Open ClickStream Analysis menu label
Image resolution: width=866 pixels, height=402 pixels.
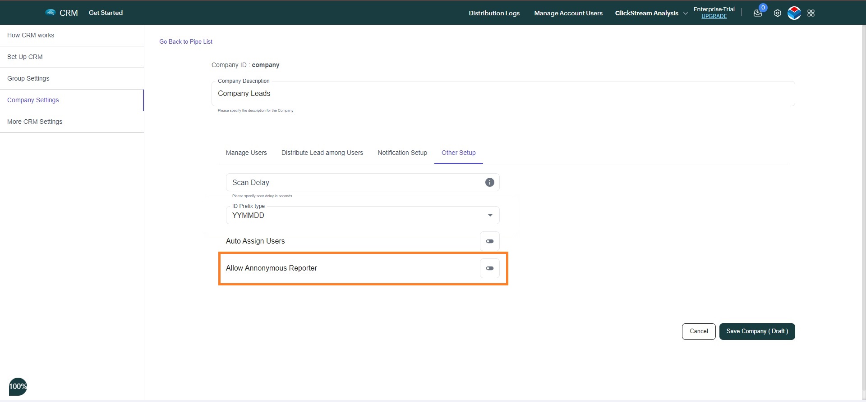(646, 13)
